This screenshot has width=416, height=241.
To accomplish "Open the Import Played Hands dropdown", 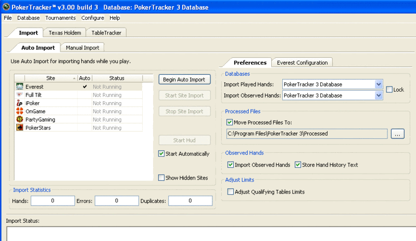I will tap(379, 85).
